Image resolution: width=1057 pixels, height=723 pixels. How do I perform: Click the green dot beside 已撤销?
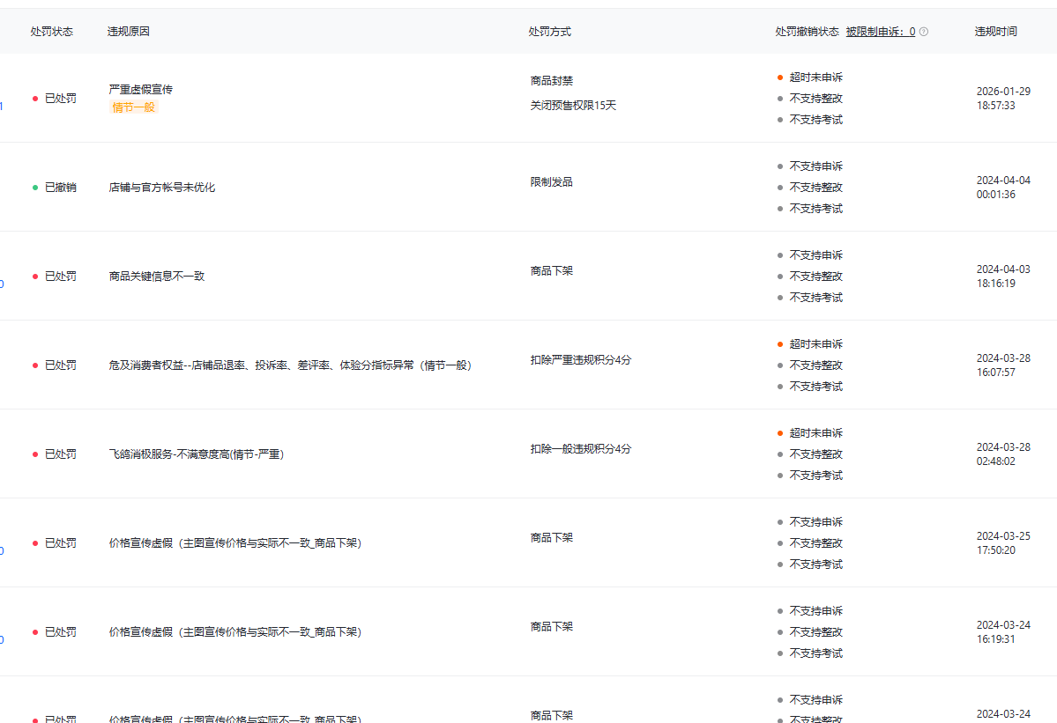[x=35, y=188]
